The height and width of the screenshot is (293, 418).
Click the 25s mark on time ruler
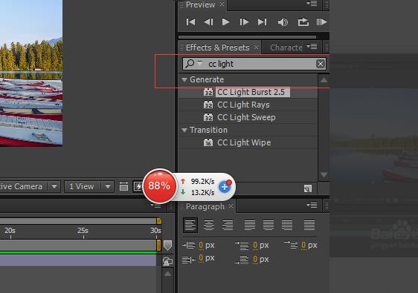(83, 230)
